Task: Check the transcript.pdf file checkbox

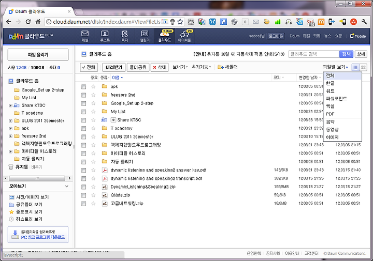Action: point(83,179)
